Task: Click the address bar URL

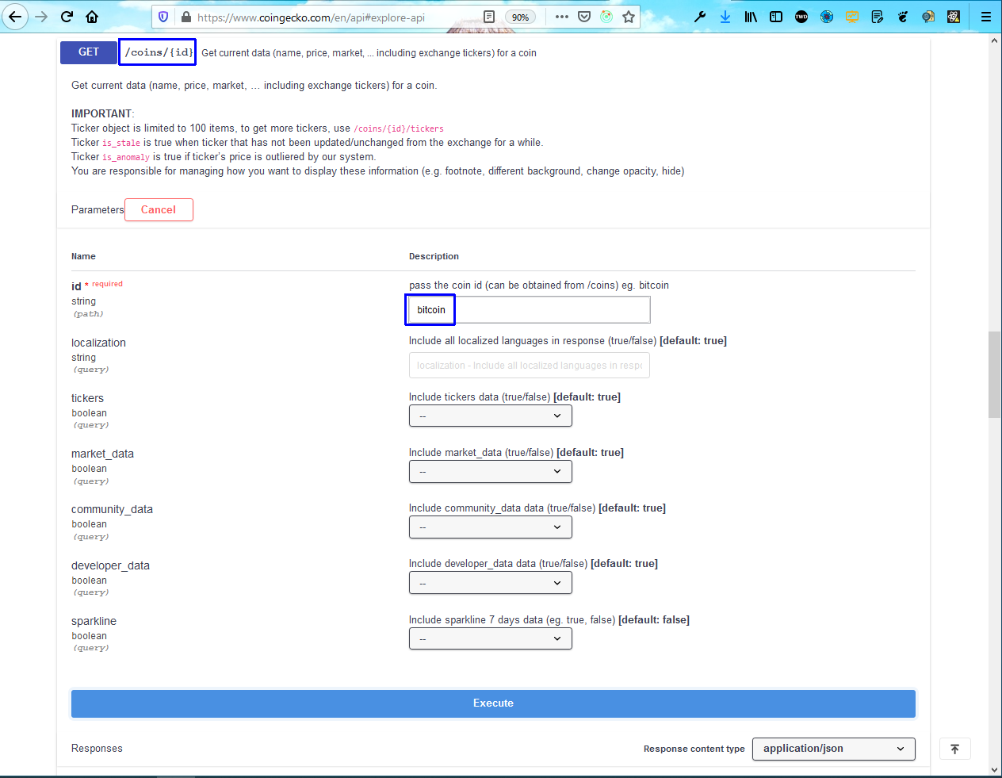Action: pos(311,17)
